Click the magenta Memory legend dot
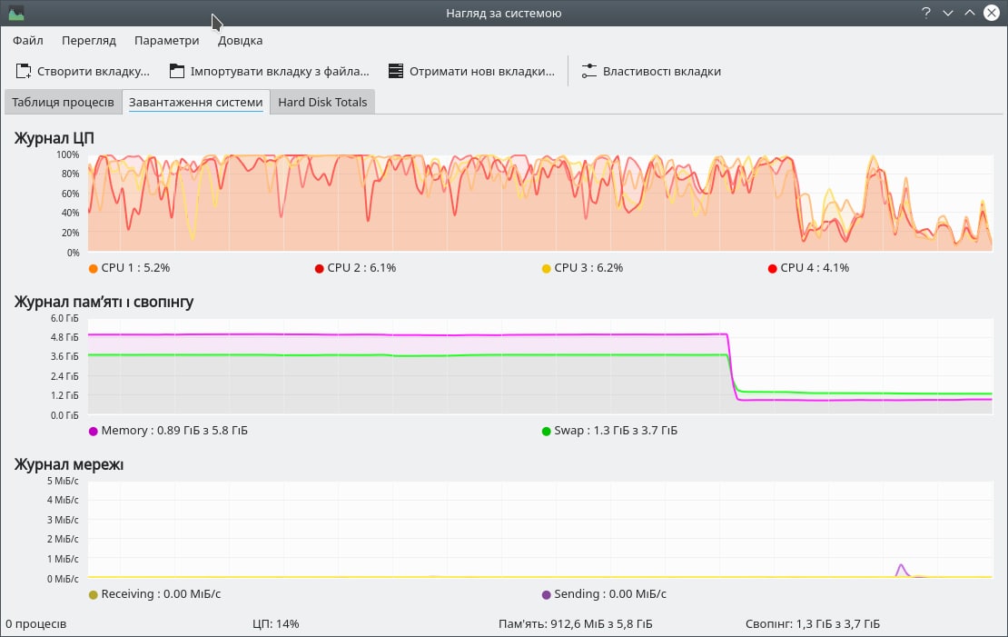The width and height of the screenshot is (1008, 637). (x=94, y=431)
